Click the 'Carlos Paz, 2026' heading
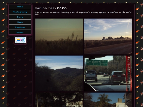This screenshot has height=107, width=143. 51,8
